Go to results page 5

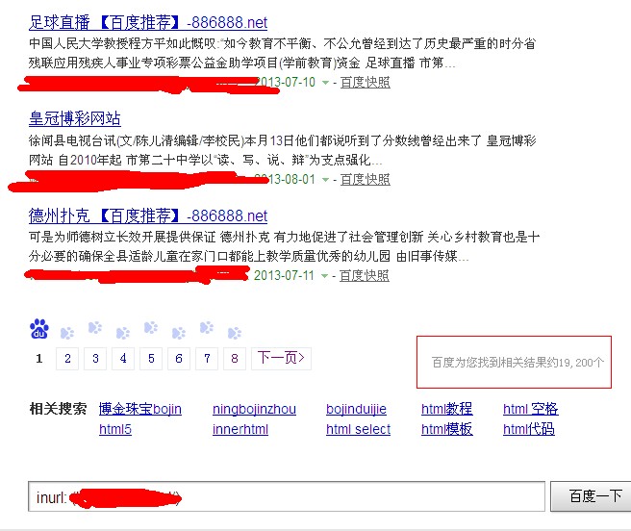(x=151, y=359)
